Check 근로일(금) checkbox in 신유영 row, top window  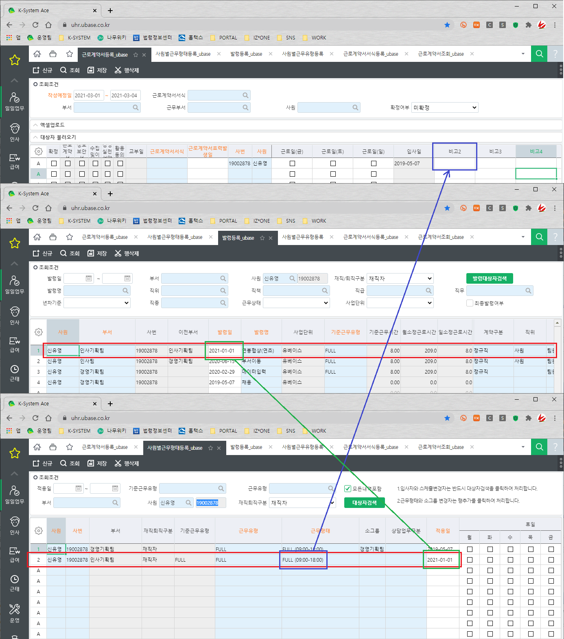292,163
